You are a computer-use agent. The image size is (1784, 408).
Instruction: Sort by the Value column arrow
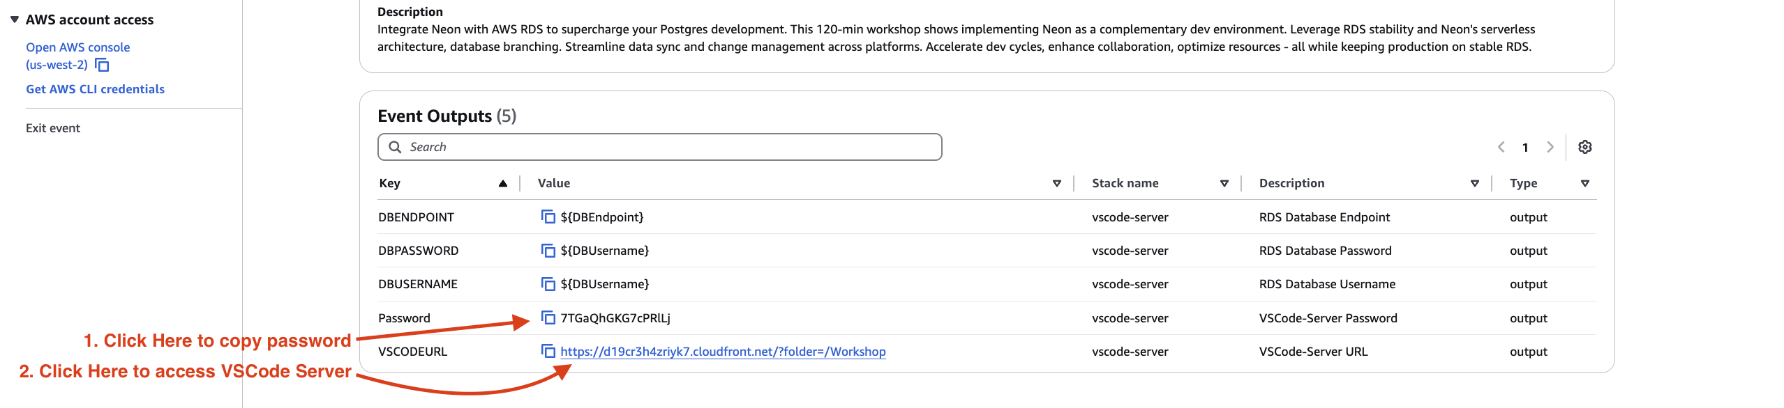point(1056,184)
